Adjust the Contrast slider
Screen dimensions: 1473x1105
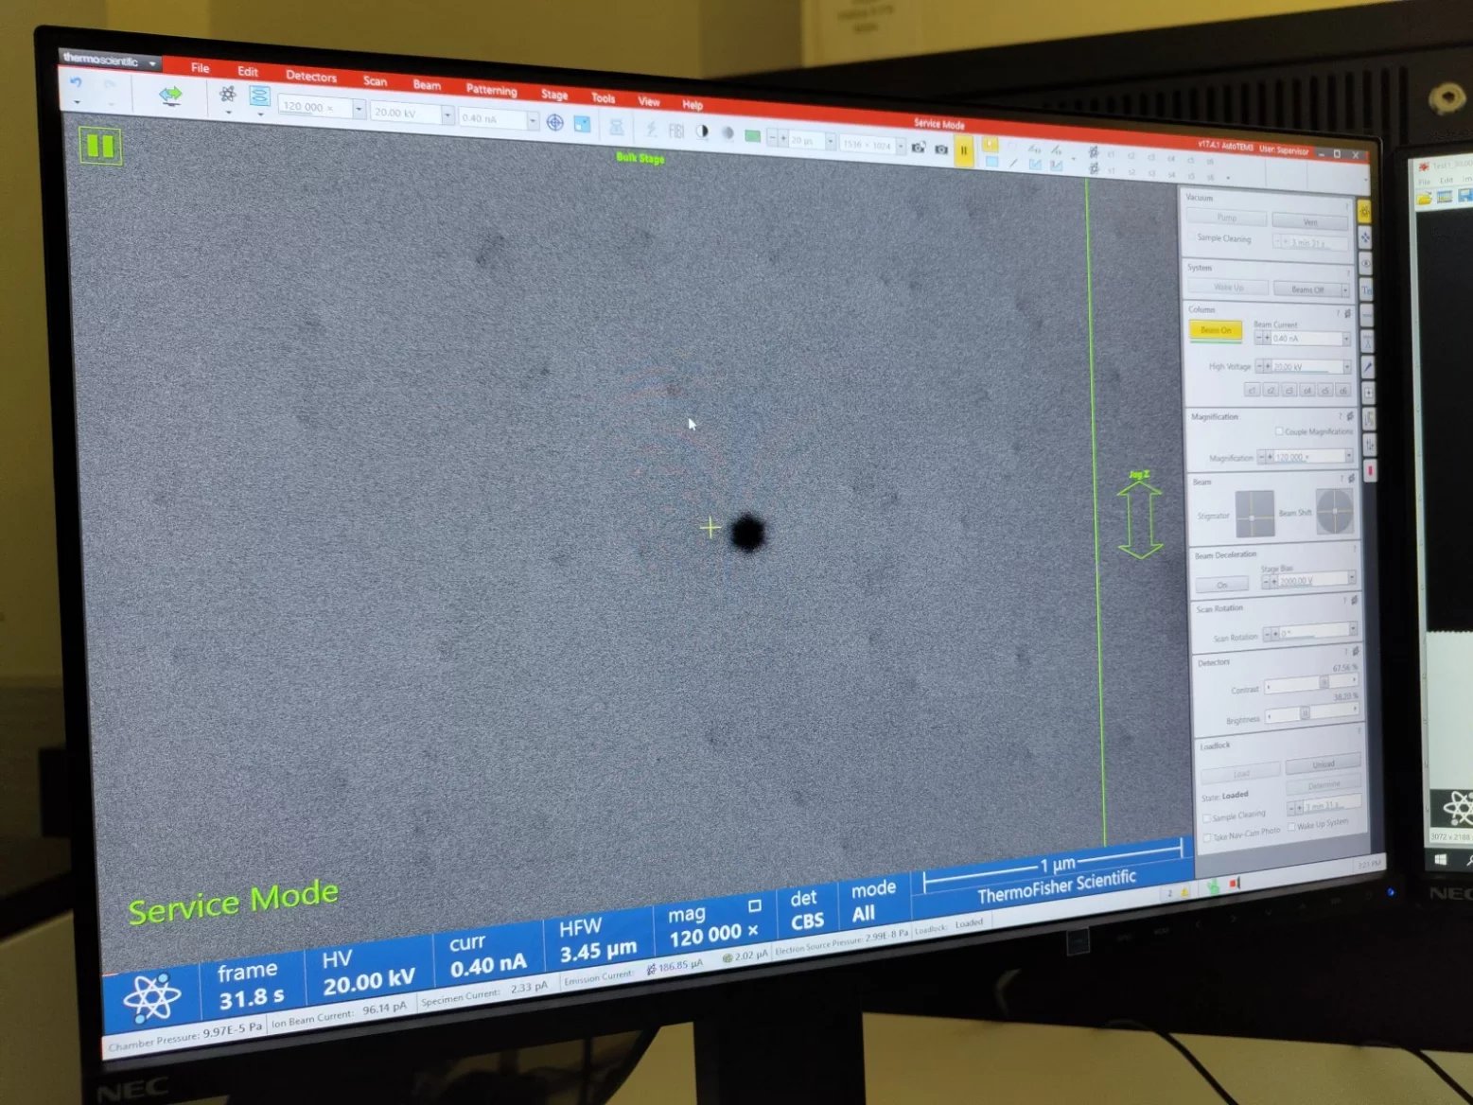(1311, 683)
